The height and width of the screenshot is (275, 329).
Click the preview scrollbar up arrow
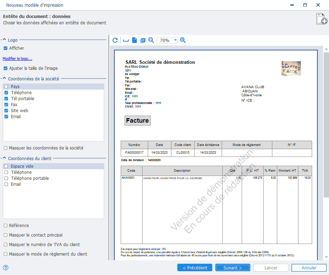326,49
